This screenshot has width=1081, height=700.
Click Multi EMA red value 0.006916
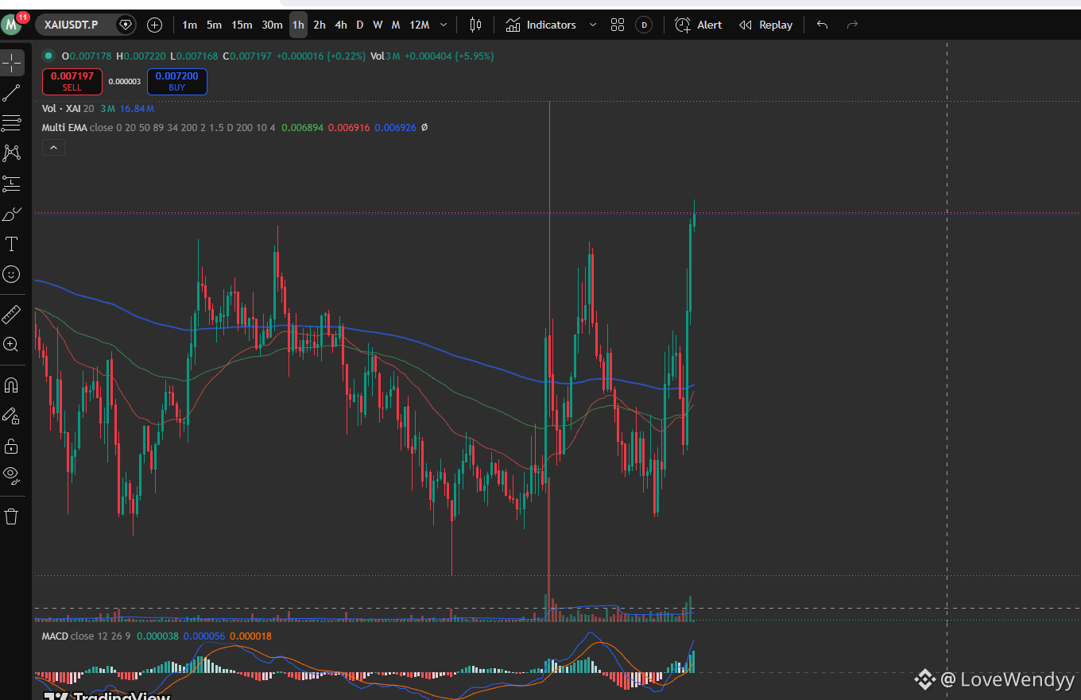click(349, 127)
